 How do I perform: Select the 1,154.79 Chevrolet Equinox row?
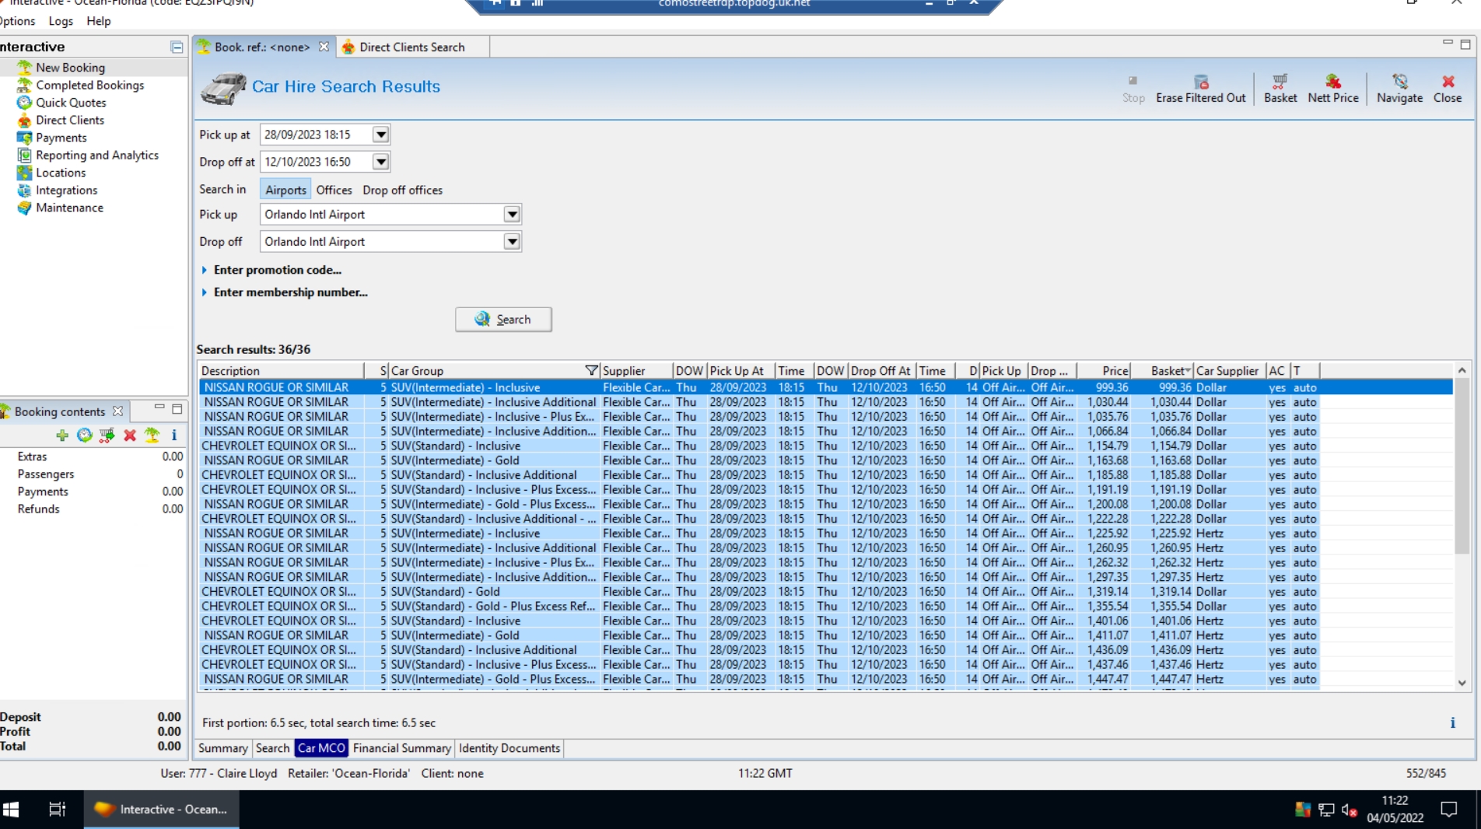[826, 446]
